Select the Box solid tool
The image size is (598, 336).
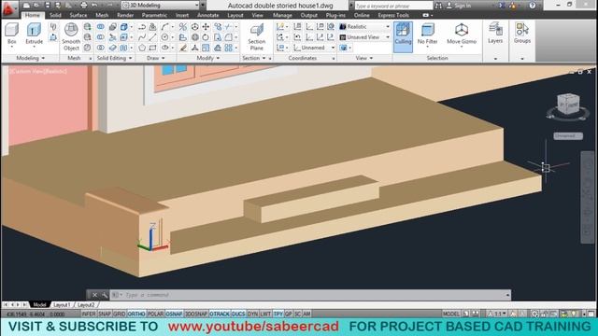(x=12, y=34)
